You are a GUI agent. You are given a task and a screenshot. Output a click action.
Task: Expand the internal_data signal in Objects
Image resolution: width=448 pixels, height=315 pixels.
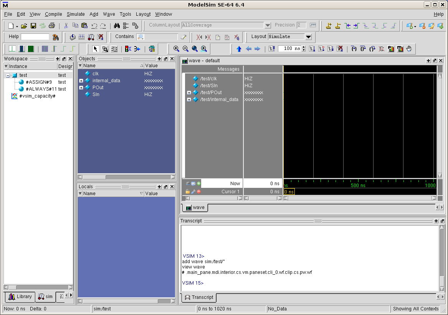tap(81, 81)
